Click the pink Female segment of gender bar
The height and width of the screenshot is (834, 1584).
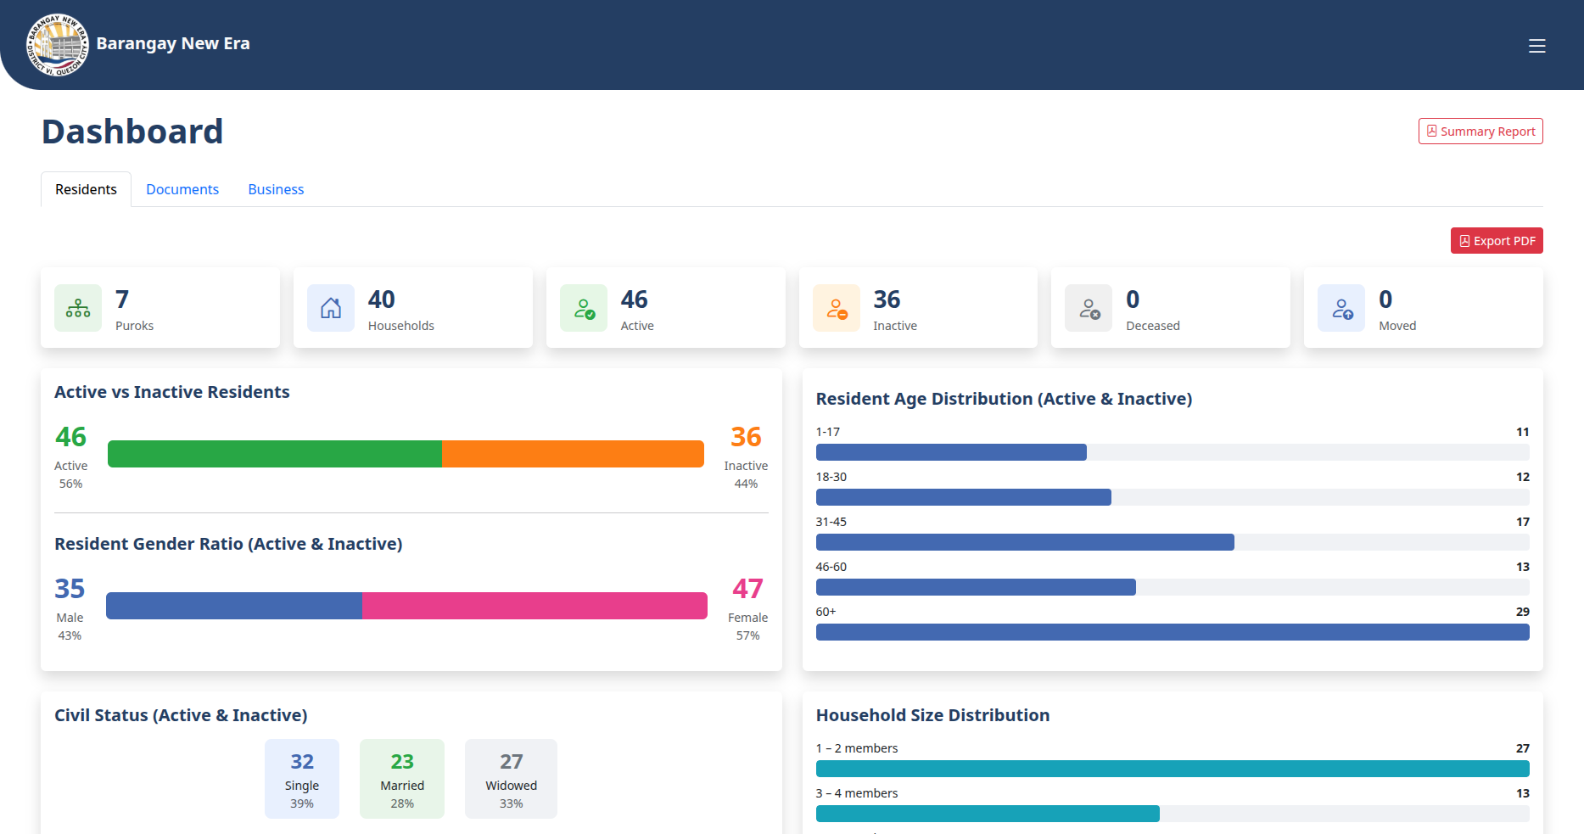535,606
